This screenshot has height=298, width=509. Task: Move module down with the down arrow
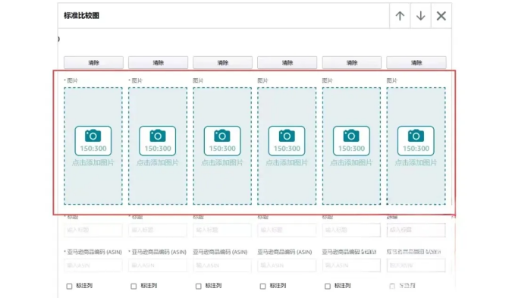tap(421, 16)
